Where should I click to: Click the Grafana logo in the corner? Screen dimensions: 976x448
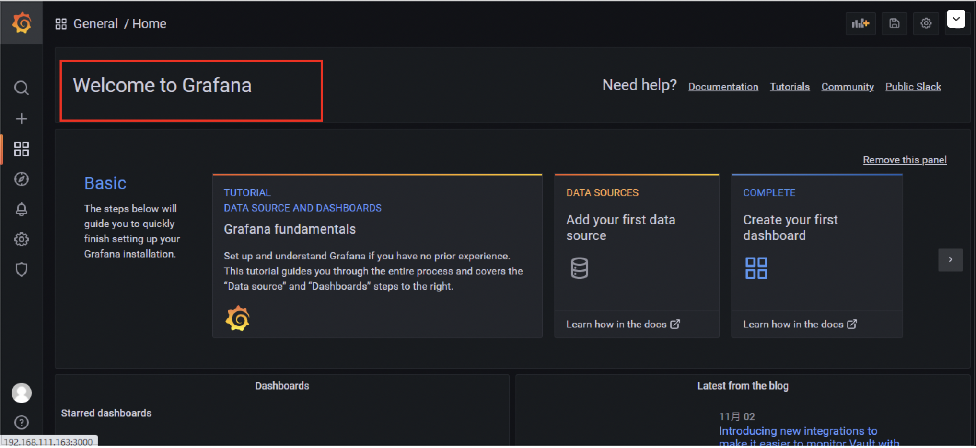click(x=22, y=23)
